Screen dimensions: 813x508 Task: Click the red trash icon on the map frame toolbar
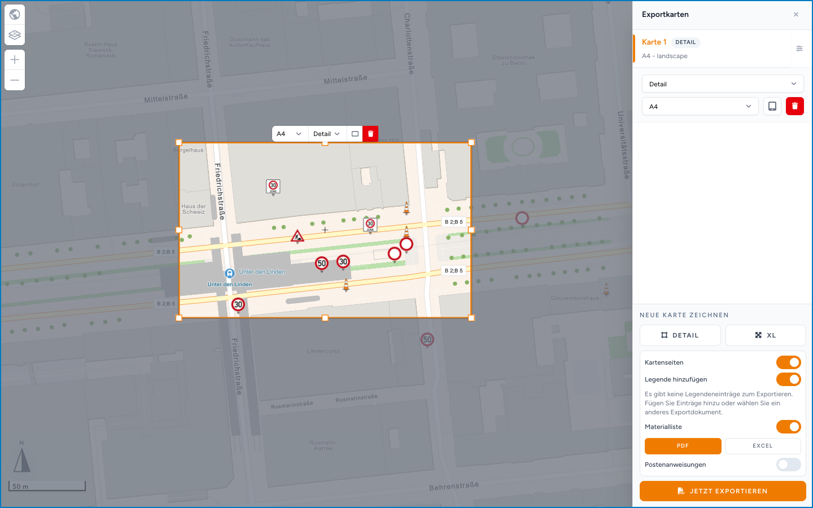(x=370, y=134)
